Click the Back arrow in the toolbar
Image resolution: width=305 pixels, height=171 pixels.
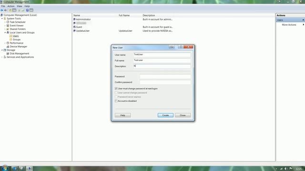[x=2, y=10]
